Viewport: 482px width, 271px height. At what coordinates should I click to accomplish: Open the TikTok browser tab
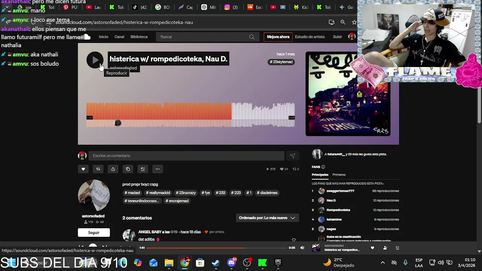[x=139, y=7]
